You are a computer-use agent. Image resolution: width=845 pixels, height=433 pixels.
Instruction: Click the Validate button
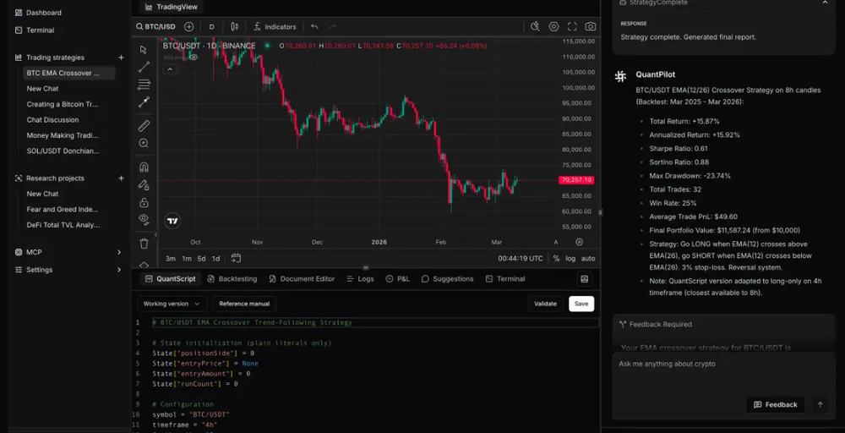point(545,304)
